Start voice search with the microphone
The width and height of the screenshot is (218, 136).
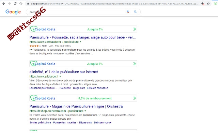point(128,12)
